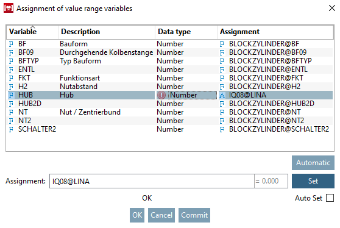Click the F icon beside variable FKT
The image size is (340, 228).
(x=11, y=78)
